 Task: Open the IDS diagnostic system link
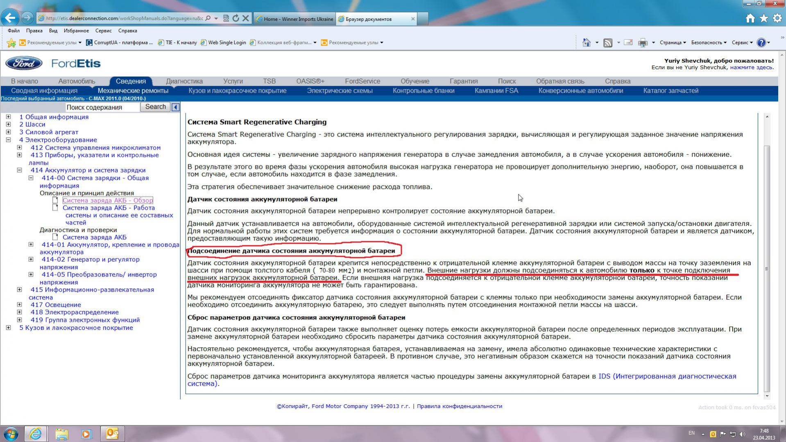667,376
